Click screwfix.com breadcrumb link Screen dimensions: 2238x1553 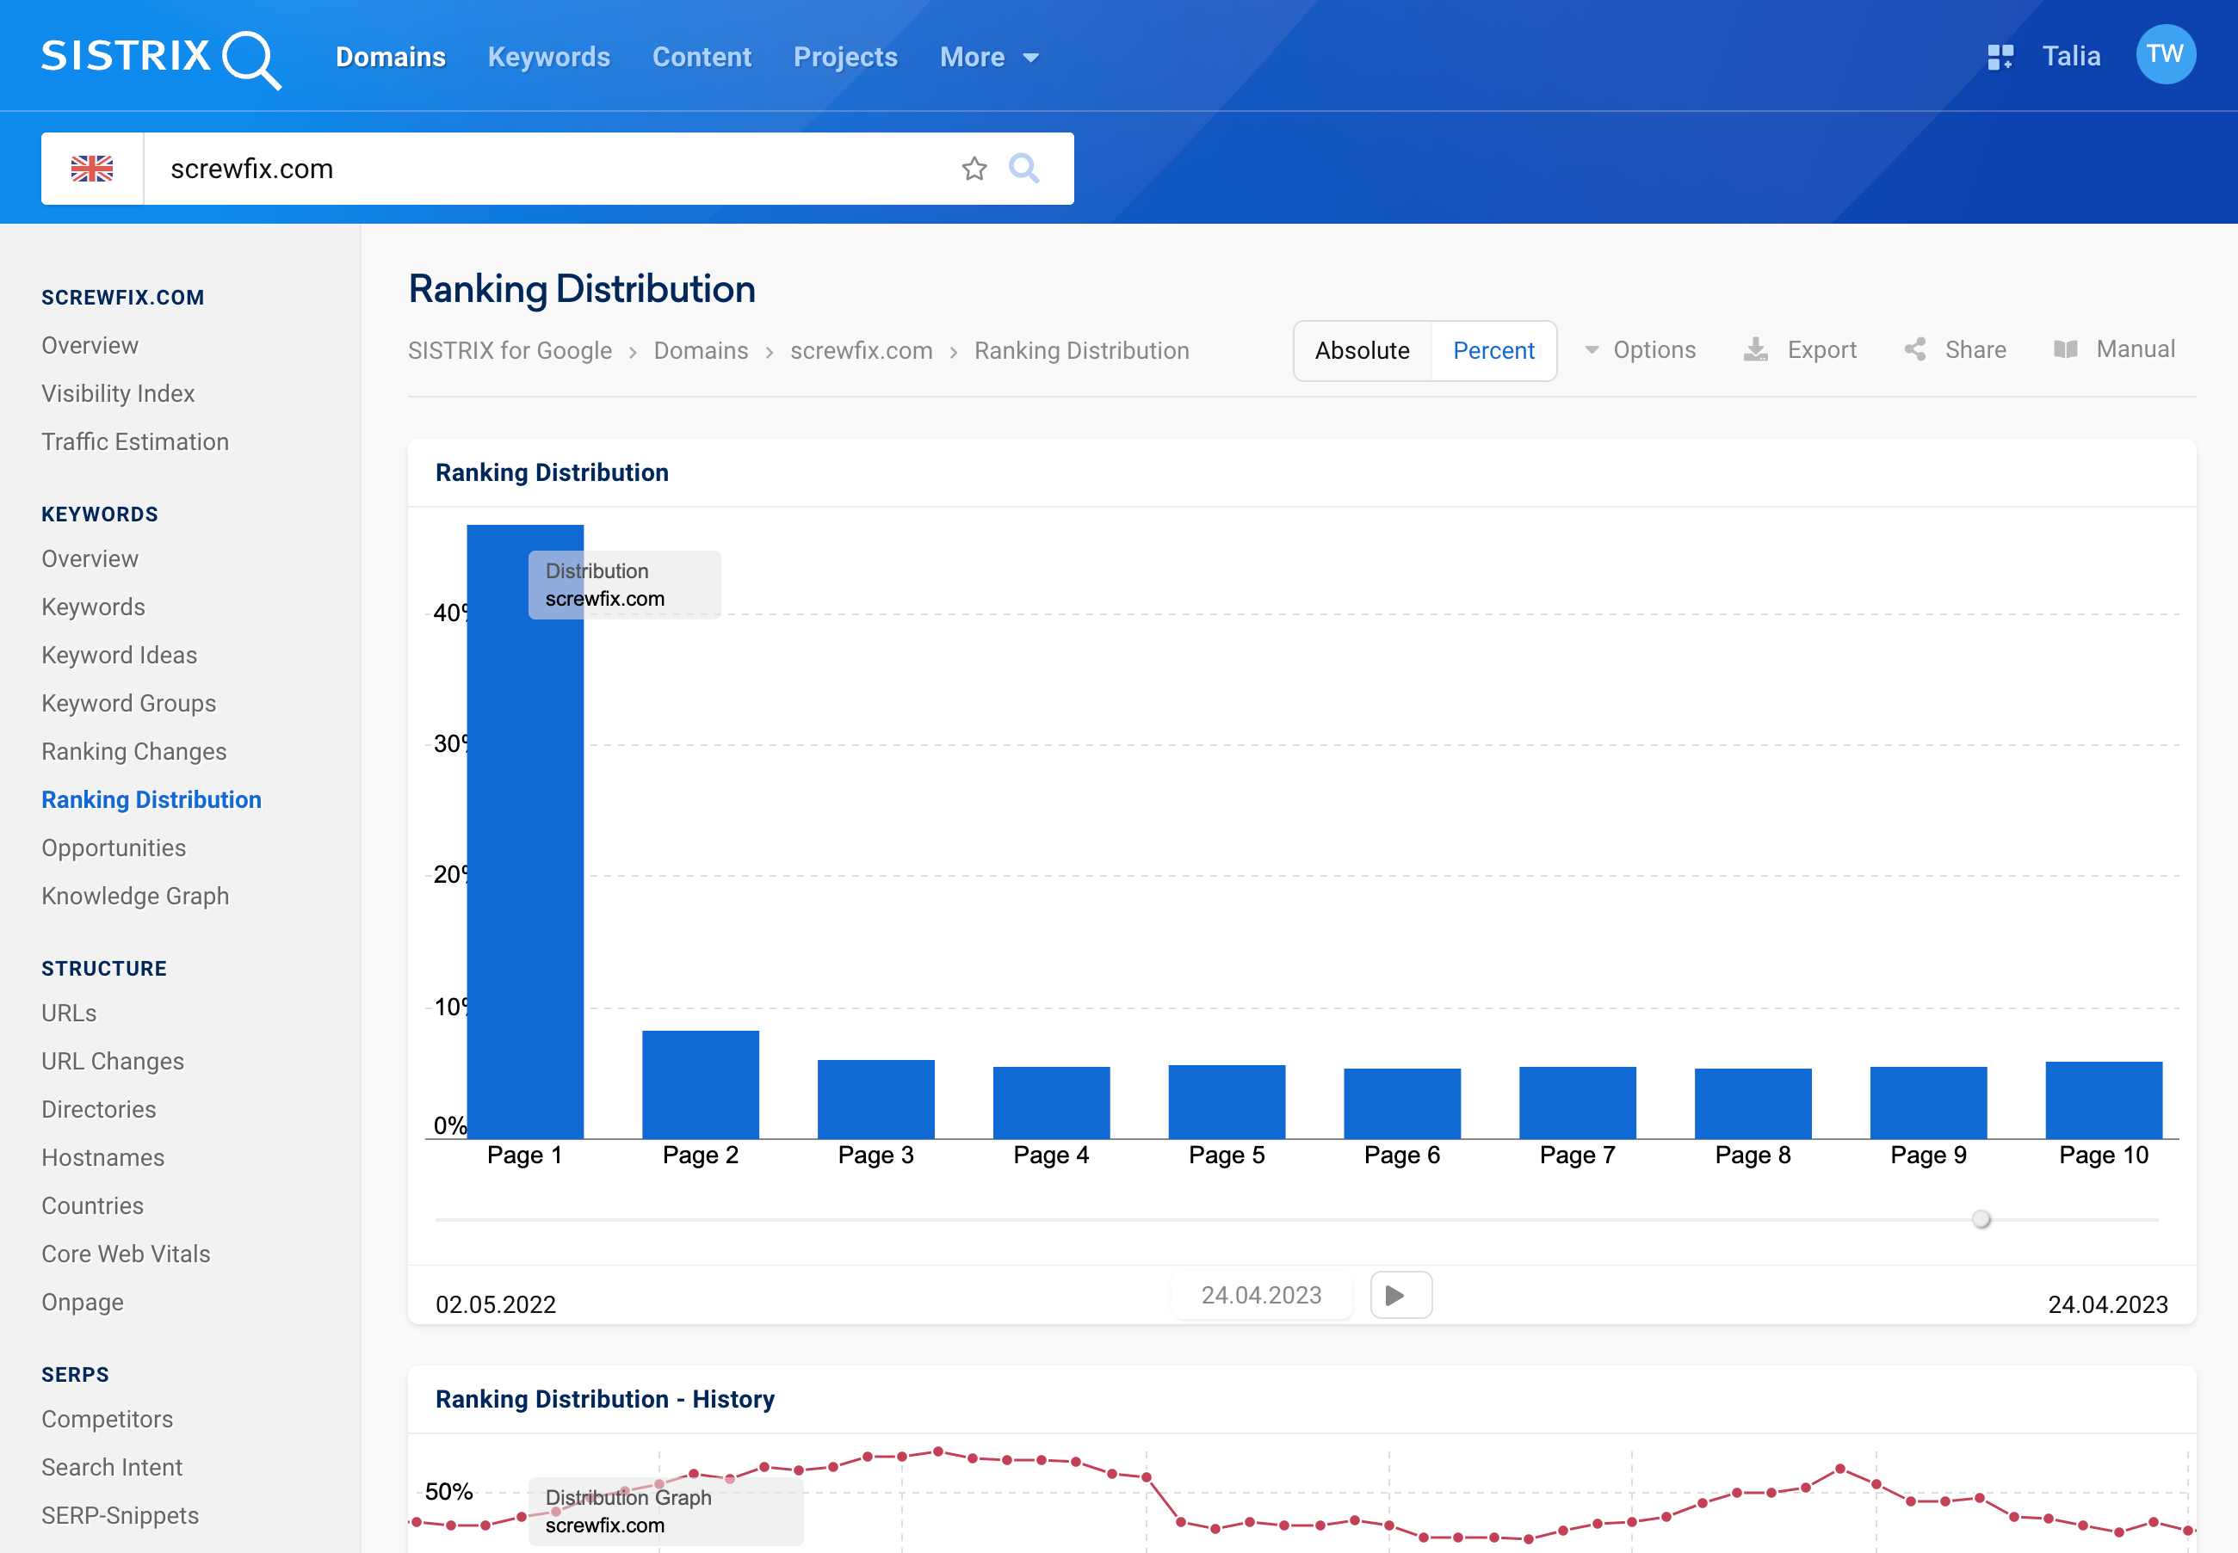[862, 350]
